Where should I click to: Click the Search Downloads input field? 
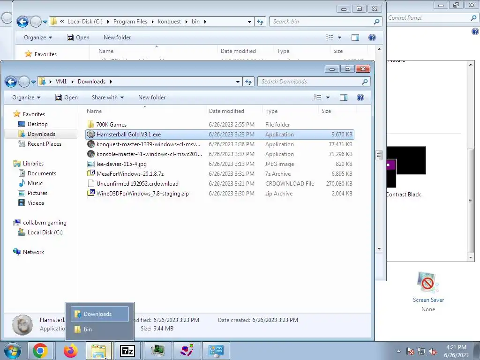coord(309,82)
